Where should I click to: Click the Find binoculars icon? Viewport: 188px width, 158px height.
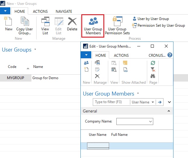[153, 76]
